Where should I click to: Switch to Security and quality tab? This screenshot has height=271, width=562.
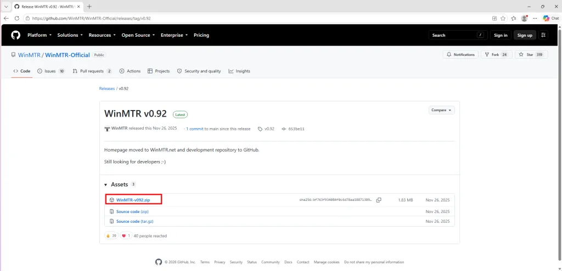199,71
